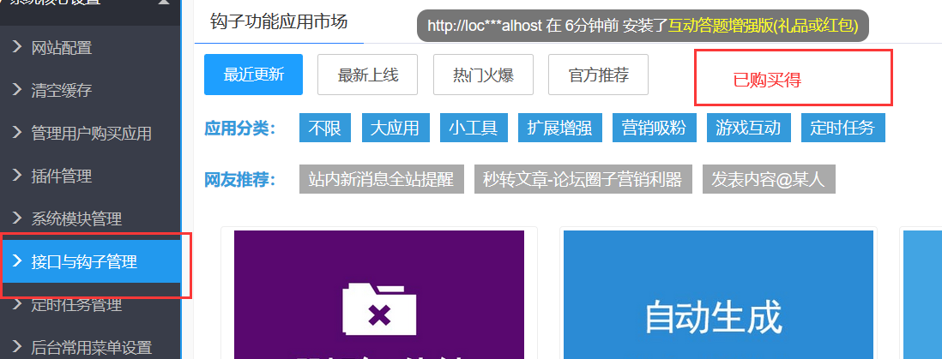Switch to the 钩子功能应用市场 tab
The image size is (942, 359).
click(x=279, y=22)
